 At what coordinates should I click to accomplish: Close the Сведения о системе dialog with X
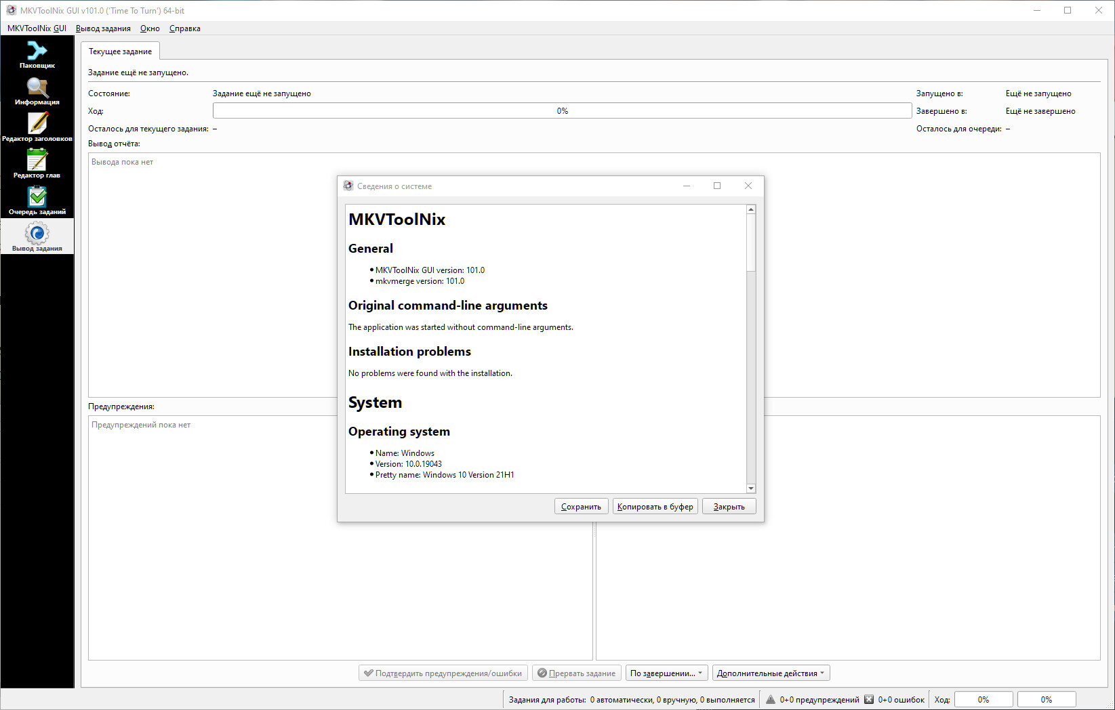click(748, 186)
